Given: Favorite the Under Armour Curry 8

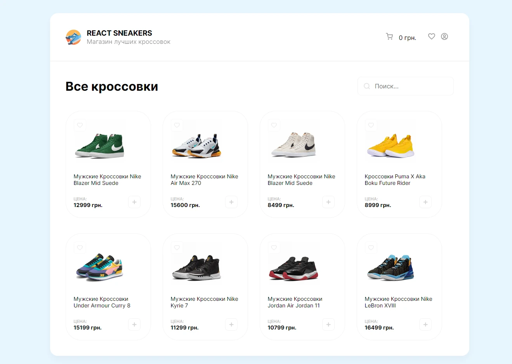Looking at the screenshot, I should coord(80,248).
